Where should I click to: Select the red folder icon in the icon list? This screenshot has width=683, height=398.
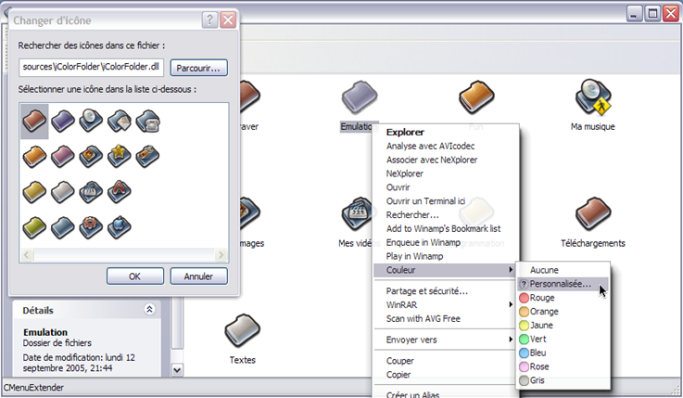click(x=35, y=120)
